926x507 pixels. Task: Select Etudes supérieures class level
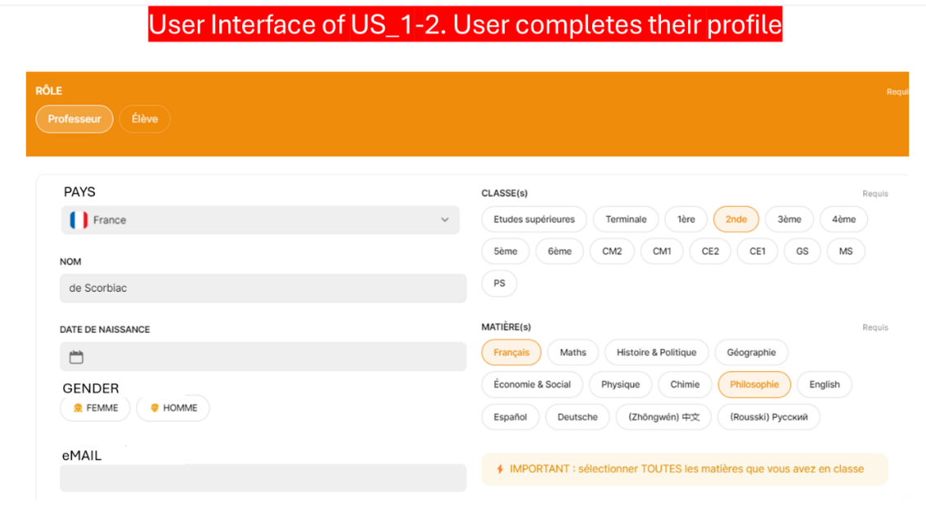[534, 219]
